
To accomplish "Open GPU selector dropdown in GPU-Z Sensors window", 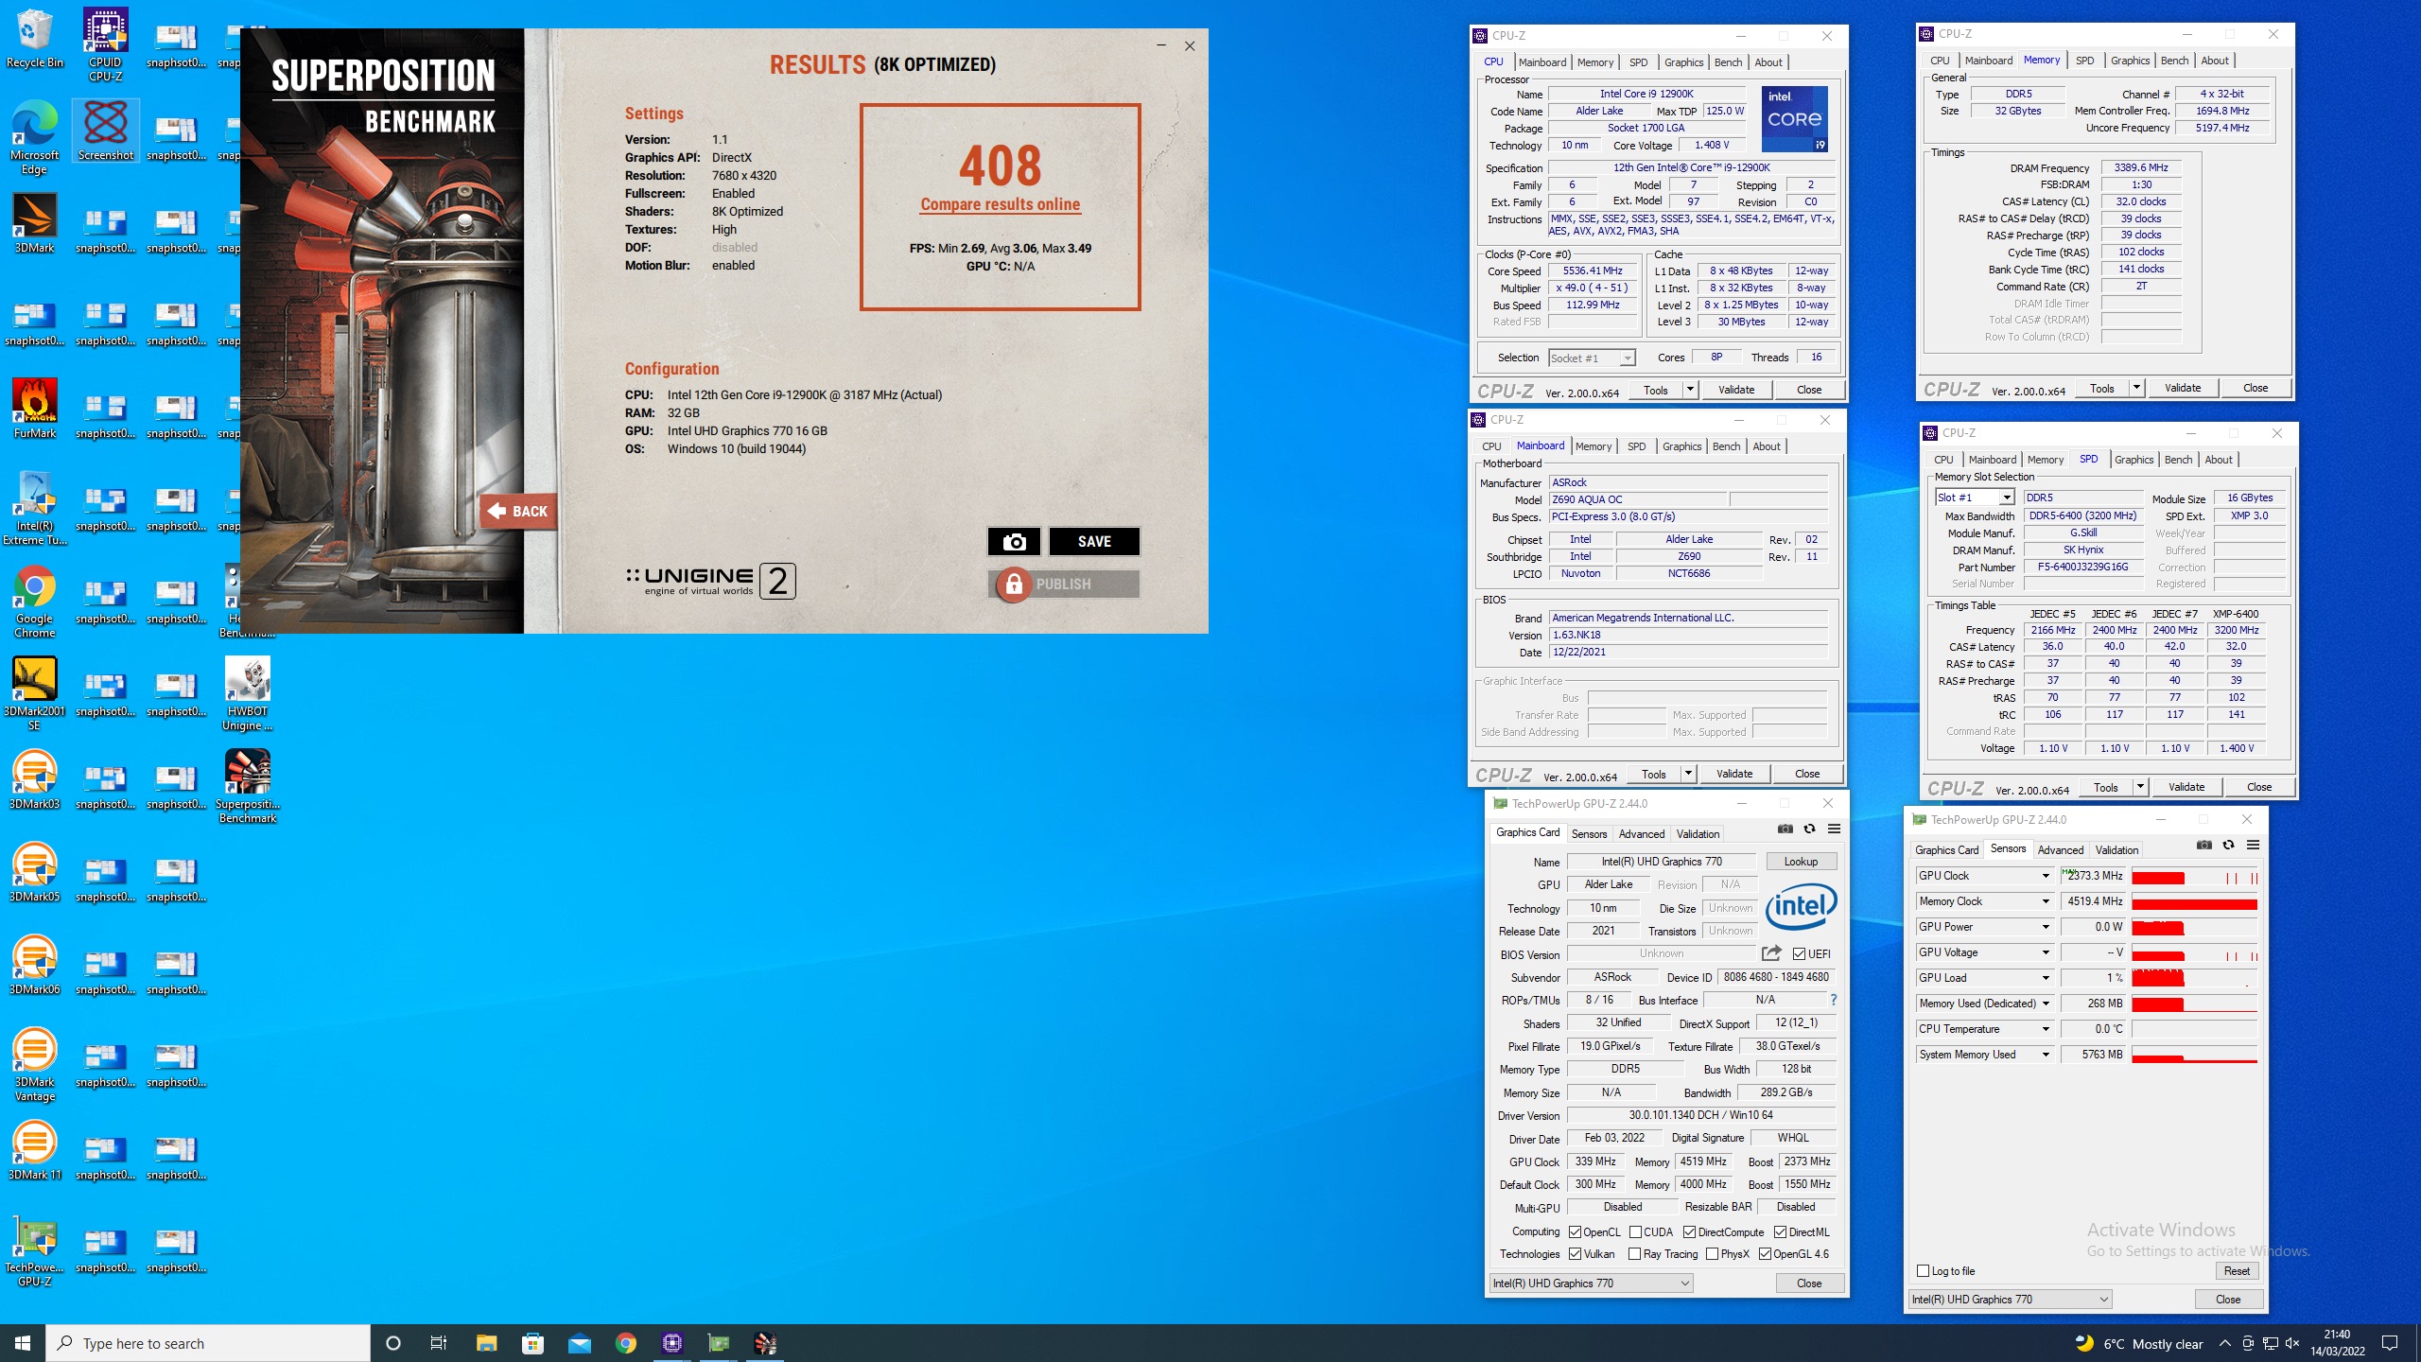I will [x=2010, y=1300].
